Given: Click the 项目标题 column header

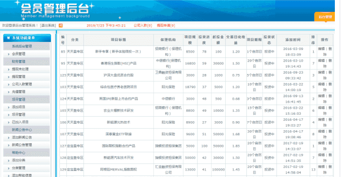Looking at the screenshot, I should [119, 40].
